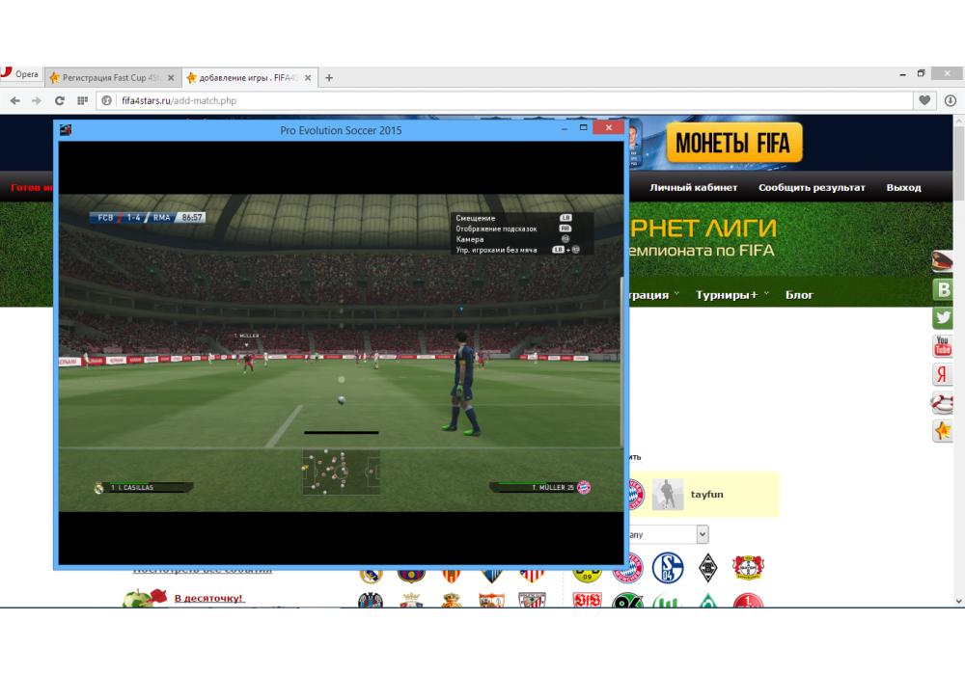Click the YouTube sidebar icon
Screen dimensions: 965x675
tap(943, 346)
